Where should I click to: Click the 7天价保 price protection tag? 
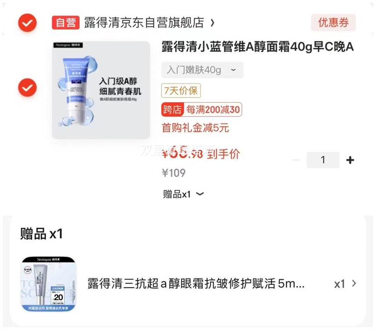181,91
